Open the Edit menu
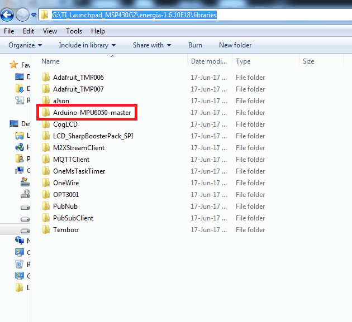 tap(28, 31)
